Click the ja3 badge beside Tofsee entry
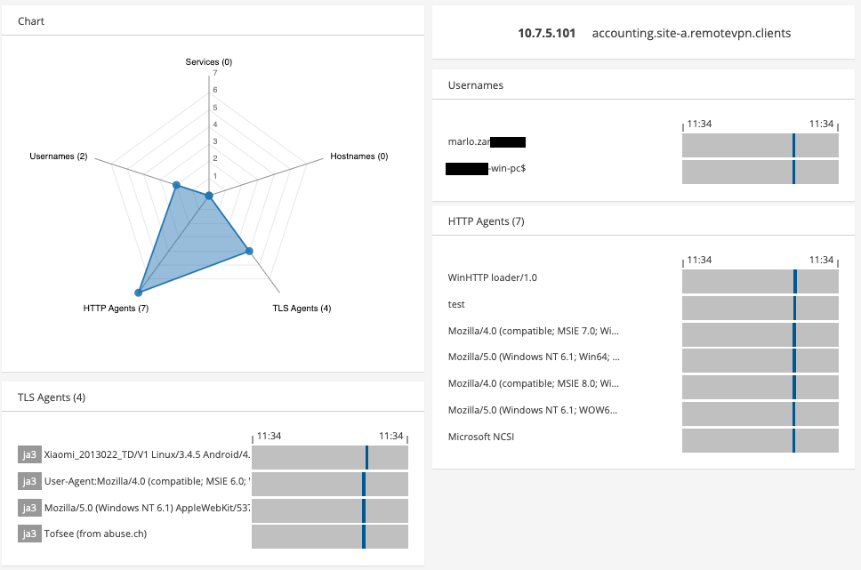Screen dimensions: 861x570 click(x=29, y=534)
